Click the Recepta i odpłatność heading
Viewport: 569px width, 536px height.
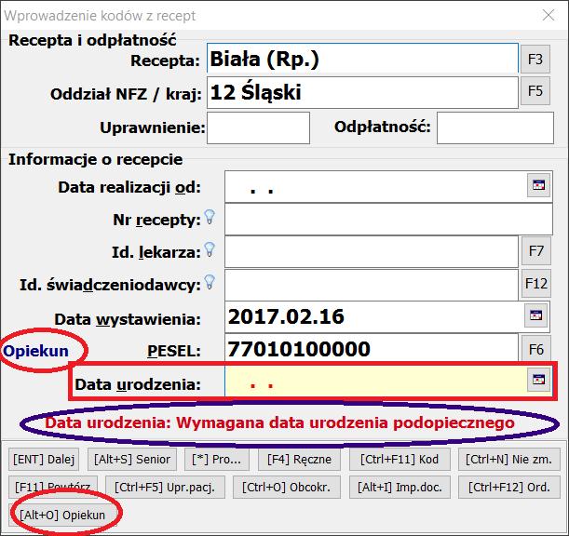(x=92, y=40)
